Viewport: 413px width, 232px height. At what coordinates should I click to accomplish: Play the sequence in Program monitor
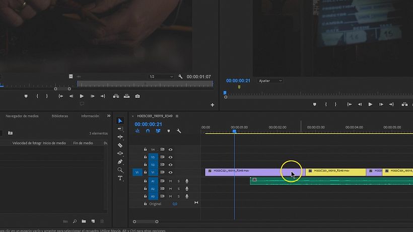coord(370,105)
